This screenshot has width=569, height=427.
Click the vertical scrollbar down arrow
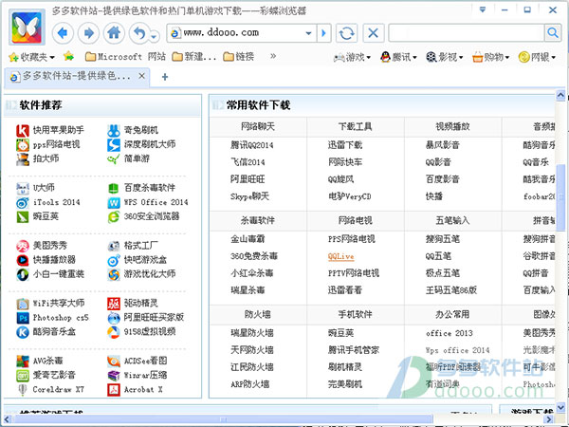560,407
